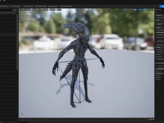Screen dimensions: 164x123
Task: Toggle rotation snapping in viewport
Action: [x=140, y=10]
